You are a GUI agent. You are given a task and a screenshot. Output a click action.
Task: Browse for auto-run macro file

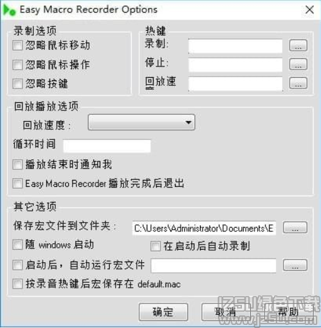[295, 265]
